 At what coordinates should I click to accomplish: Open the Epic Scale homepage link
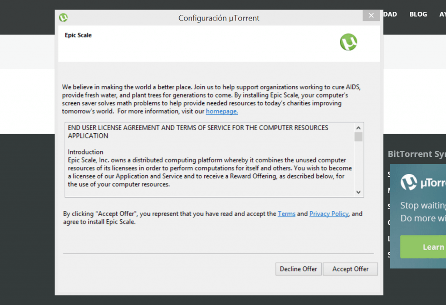tap(222, 112)
